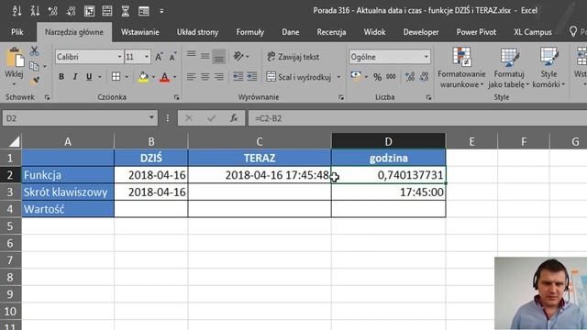Click Insert Function fx icon
The height and width of the screenshot is (330, 587).
click(234, 118)
